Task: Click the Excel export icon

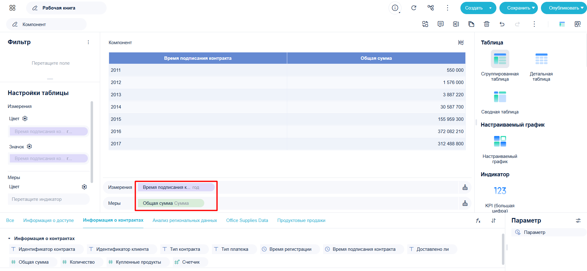Action: pyautogui.click(x=456, y=24)
